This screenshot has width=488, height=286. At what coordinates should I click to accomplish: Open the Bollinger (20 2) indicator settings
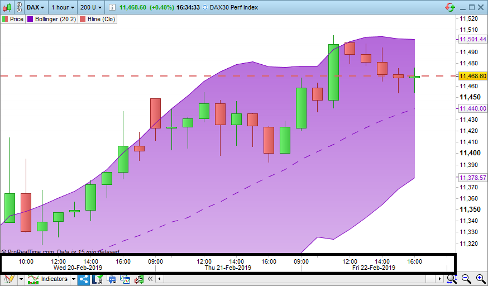tap(55, 19)
